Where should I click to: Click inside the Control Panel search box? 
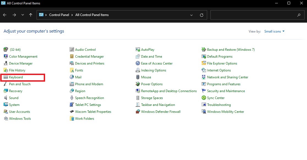click(x=253, y=15)
